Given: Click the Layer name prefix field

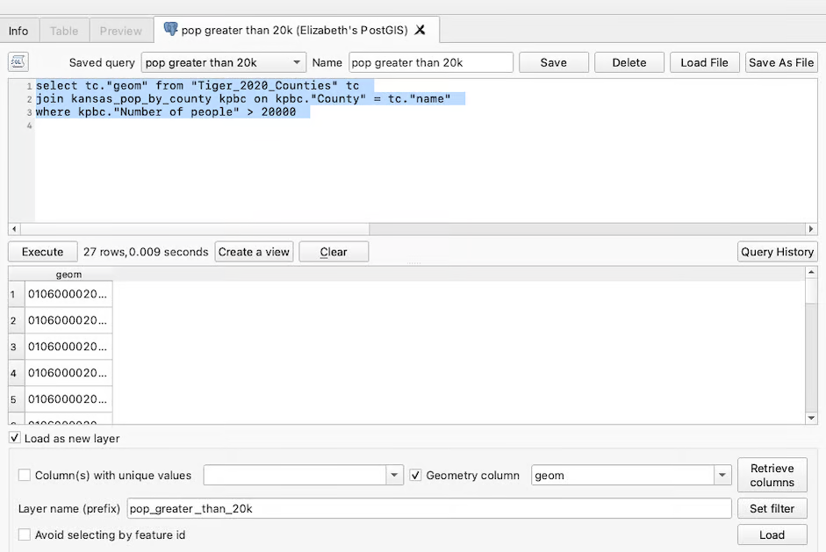Looking at the screenshot, I should pos(429,508).
